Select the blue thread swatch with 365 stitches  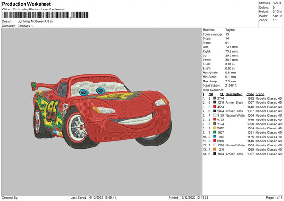[x=215, y=137]
